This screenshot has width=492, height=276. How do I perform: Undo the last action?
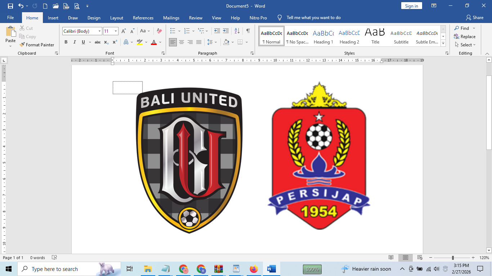tap(21, 6)
